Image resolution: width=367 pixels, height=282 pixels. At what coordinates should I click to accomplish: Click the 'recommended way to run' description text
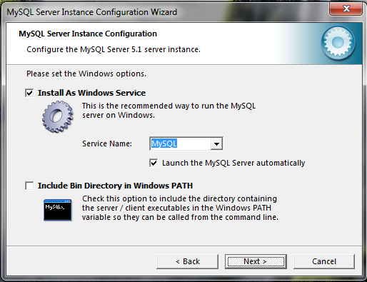(169, 111)
